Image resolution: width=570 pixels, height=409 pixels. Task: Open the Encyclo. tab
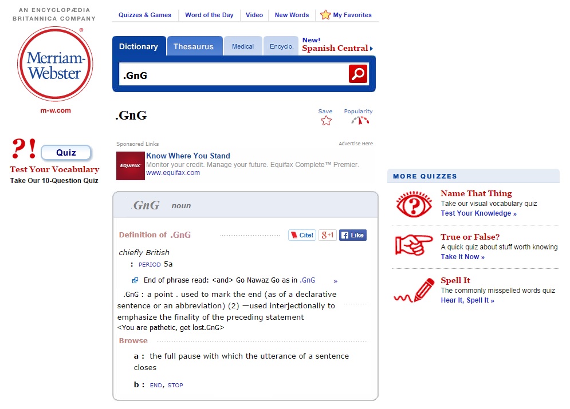tap(281, 47)
